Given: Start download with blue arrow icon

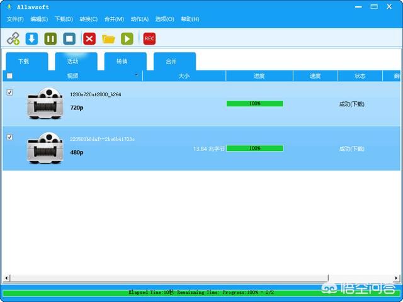Looking at the screenshot, I should (31, 39).
